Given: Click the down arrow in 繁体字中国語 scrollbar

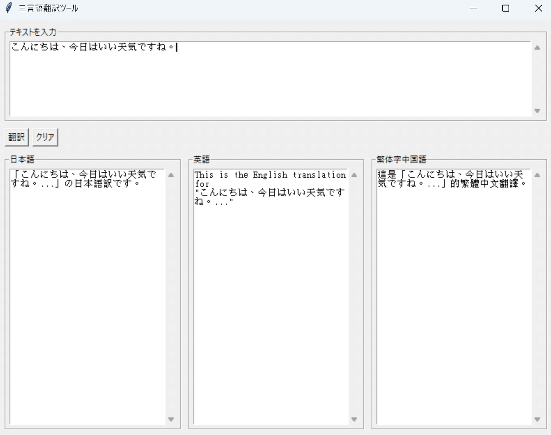Looking at the screenshot, I should tap(537, 419).
